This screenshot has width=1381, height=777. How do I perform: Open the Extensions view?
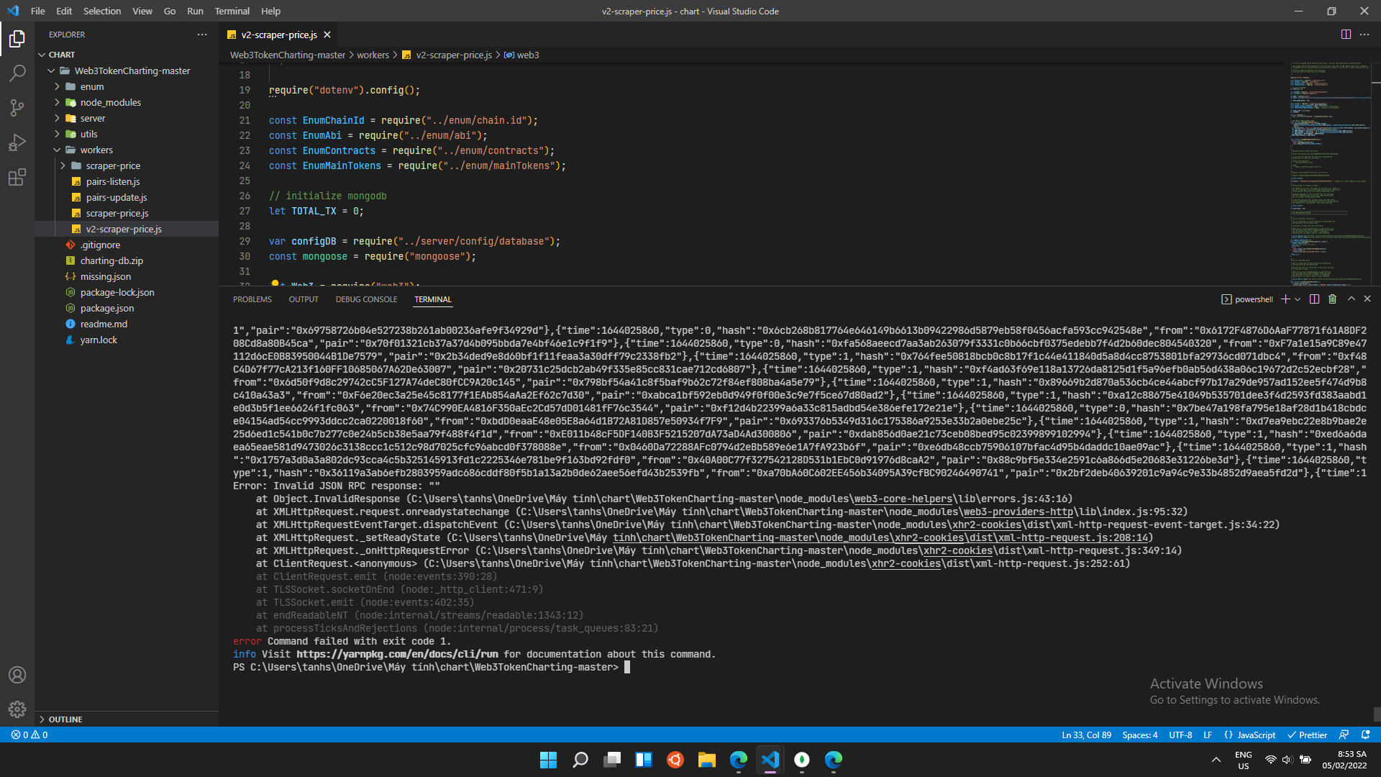(17, 177)
